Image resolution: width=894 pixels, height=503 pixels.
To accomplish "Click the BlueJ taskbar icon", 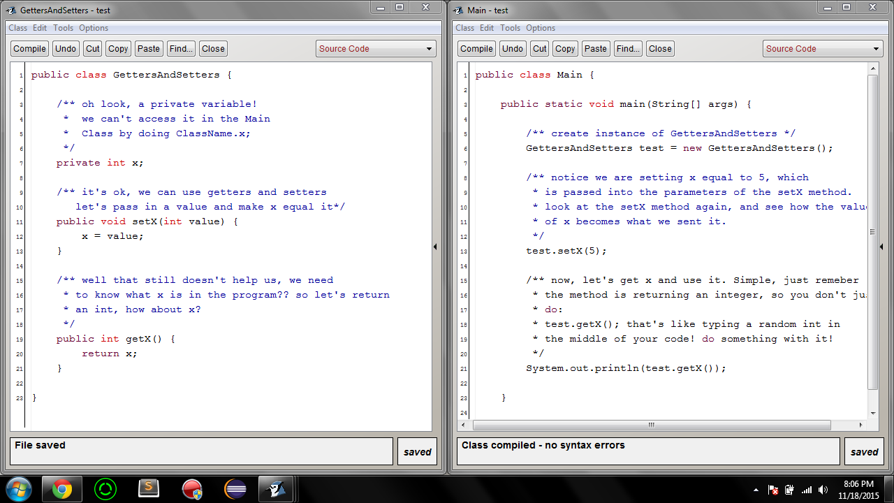I will point(277,488).
